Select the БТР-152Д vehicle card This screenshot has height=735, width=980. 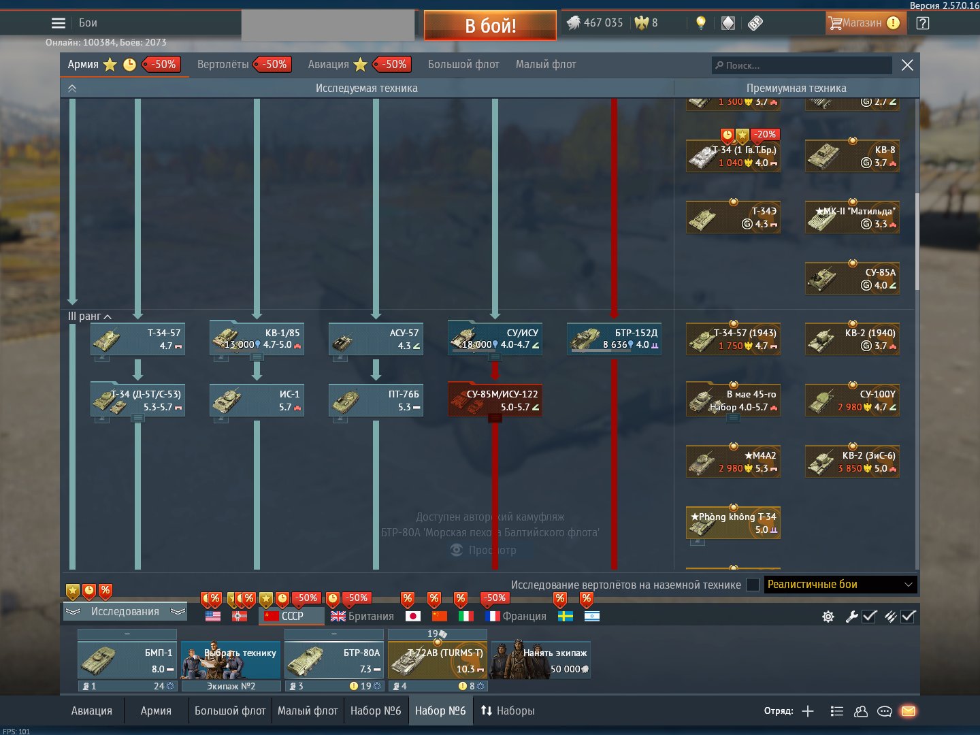[x=615, y=339]
